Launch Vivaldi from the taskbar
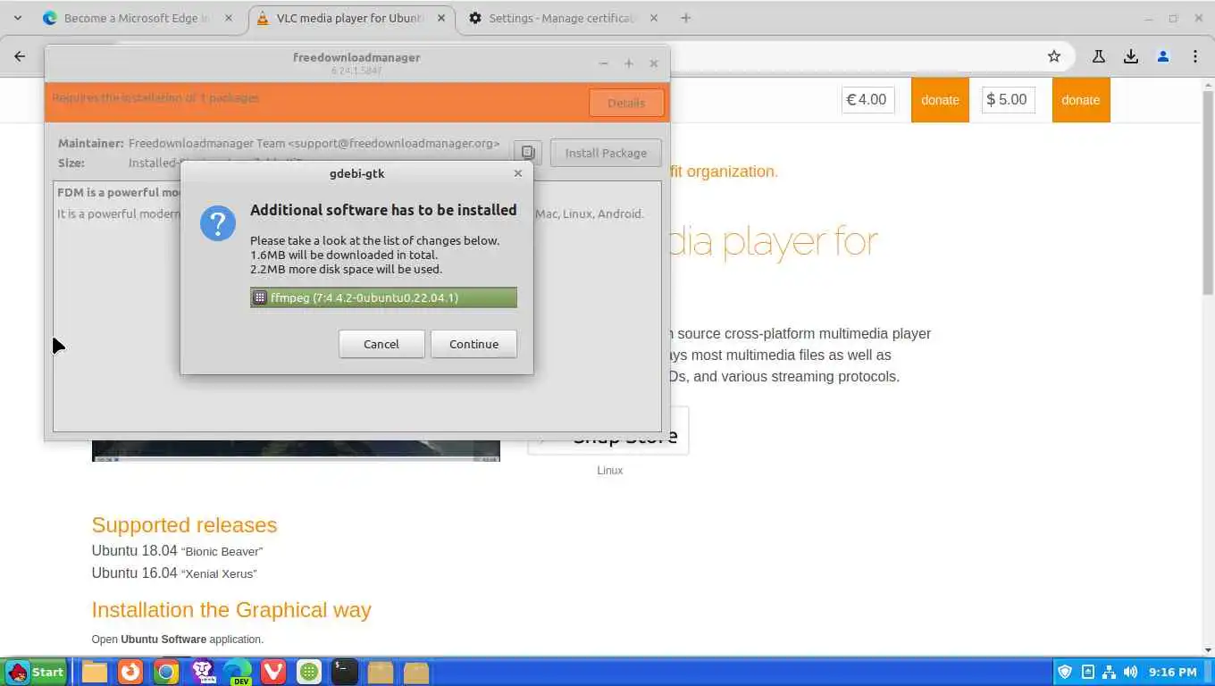 click(x=273, y=672)
